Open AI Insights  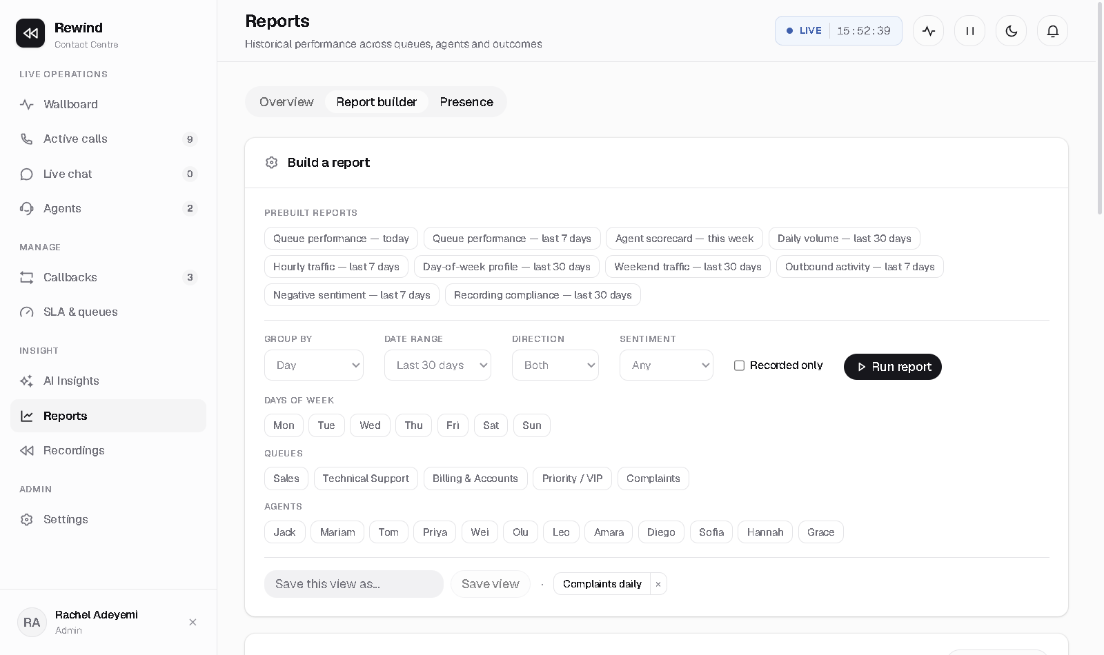point(108,381)
